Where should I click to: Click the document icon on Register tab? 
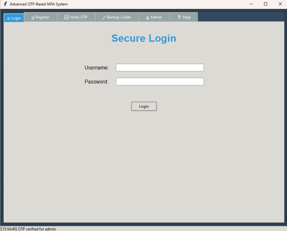[33, 18]
